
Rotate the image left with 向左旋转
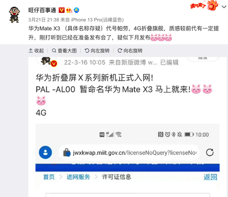[97, 51]
